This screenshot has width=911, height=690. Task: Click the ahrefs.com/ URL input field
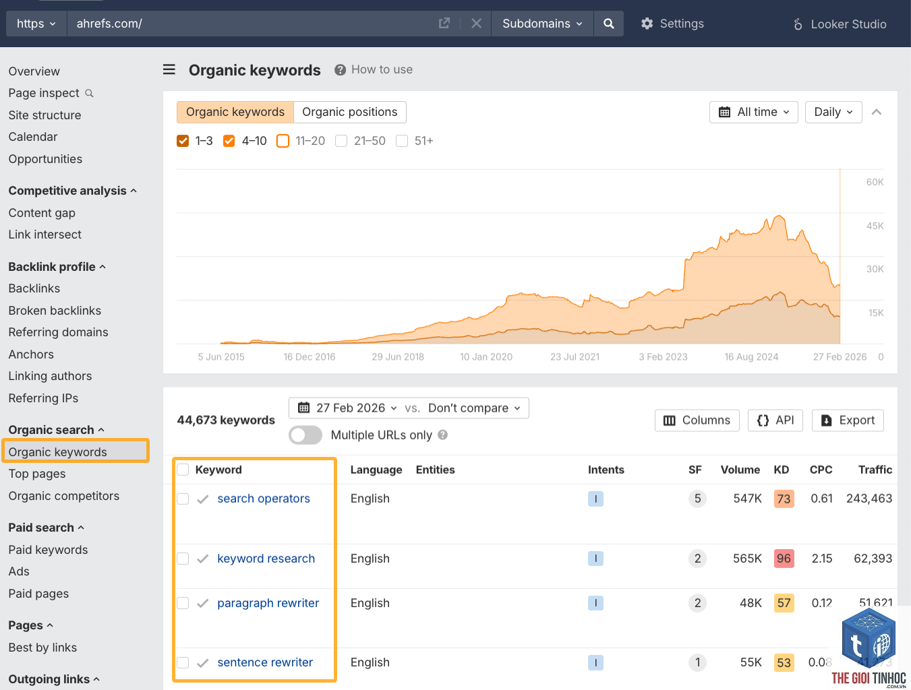tap(253, 24)
